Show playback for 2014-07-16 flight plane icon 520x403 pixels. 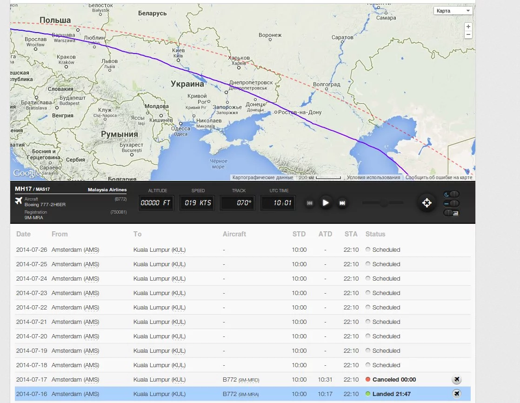tap(457, 394)
